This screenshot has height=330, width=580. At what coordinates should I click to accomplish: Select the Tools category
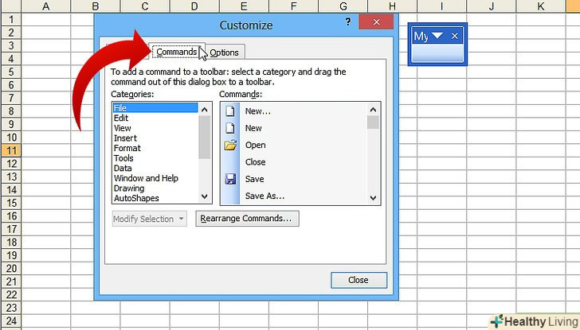pyautogui.click(x=155, y=158)
